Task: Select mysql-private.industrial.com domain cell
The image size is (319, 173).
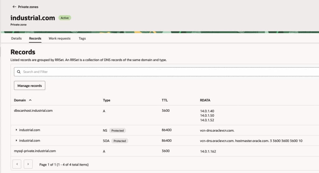Action: [35, 151]
